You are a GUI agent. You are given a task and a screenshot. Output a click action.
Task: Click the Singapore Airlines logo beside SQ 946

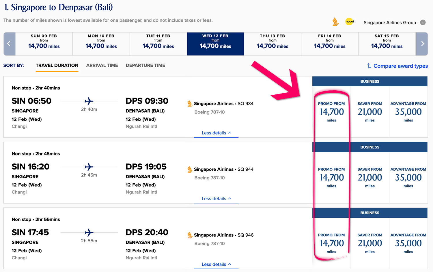coord(190,235)
